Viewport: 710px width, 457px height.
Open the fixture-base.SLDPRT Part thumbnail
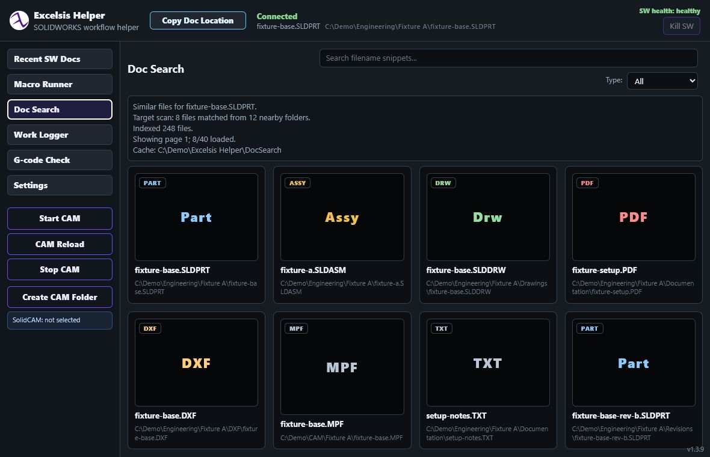point(197,217)
